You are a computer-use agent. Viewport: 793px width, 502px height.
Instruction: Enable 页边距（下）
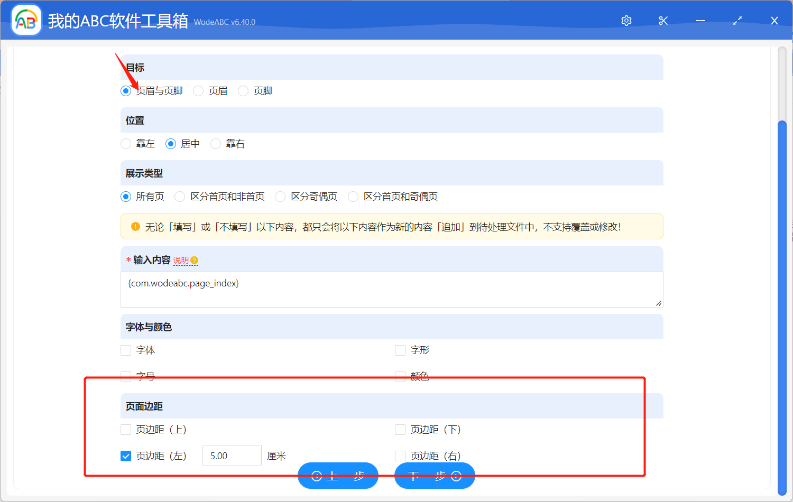[400, 429]
